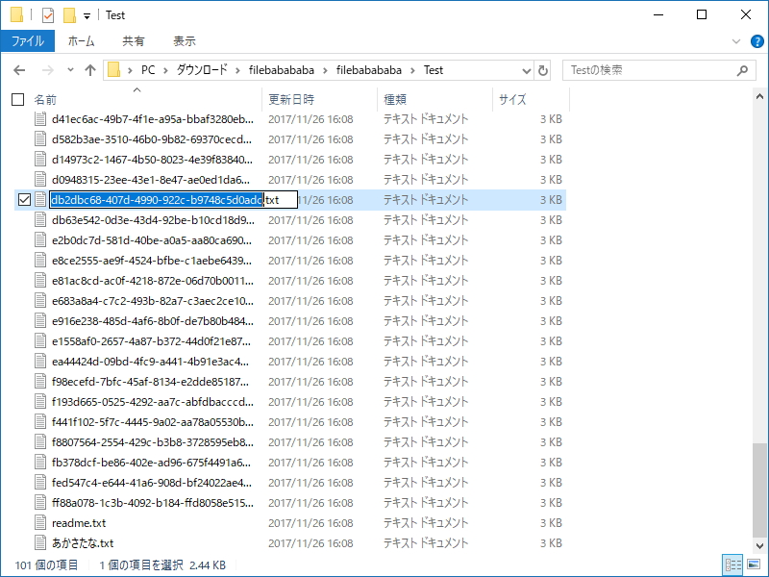Click PC in the address path
The image size is (769, 577).
pyautogui.click(x=148, y=70)
